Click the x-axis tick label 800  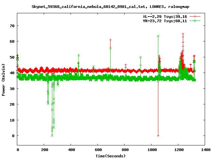(125, 150)
